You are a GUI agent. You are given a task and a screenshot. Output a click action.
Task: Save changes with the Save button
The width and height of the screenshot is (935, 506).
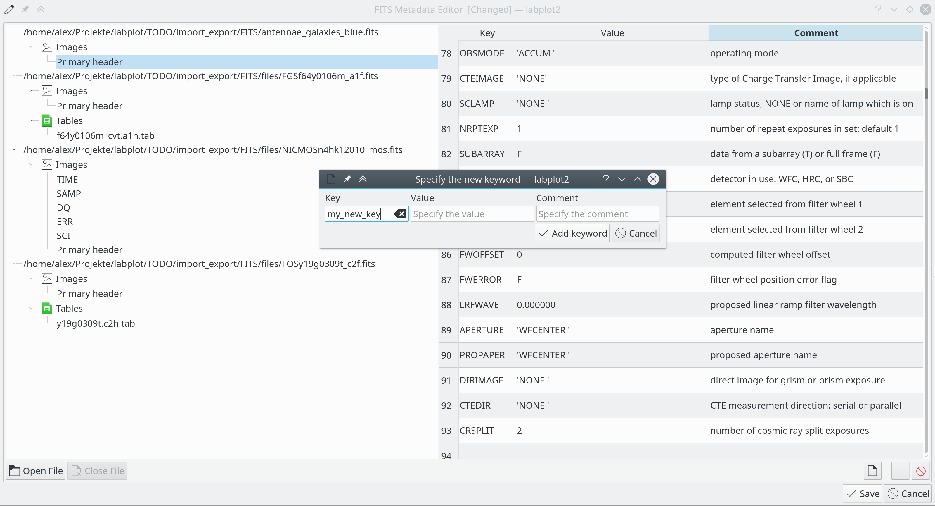pyautogui.click(x=863, y=494)
